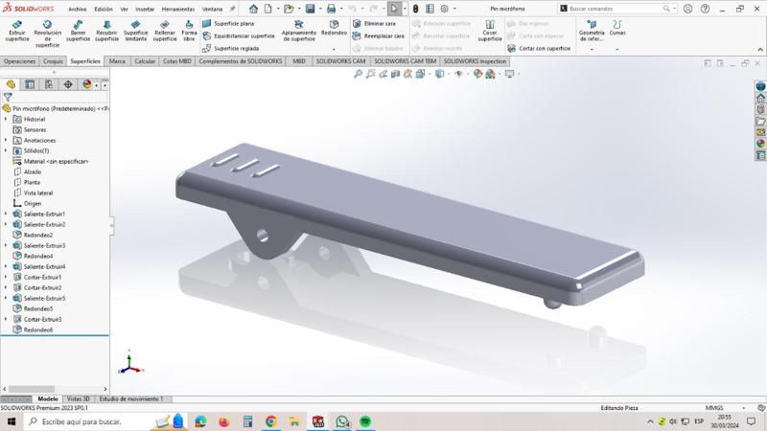Open Estudio de movimiento 1 tab
The height and width of the screenshot is (431, 767).
(131, 399)
